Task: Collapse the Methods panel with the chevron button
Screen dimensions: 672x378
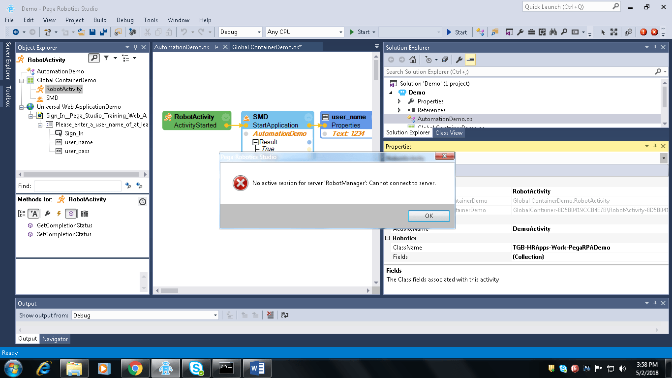Action: [143, 202]
